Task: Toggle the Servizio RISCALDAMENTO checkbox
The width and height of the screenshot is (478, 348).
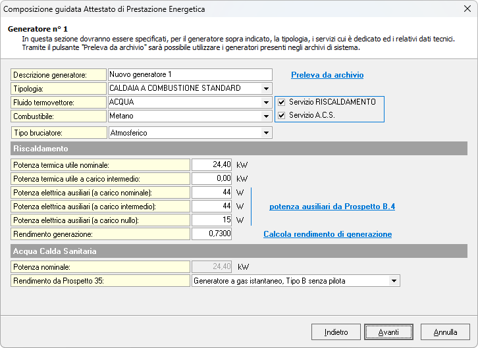Action: coord(282,103)
